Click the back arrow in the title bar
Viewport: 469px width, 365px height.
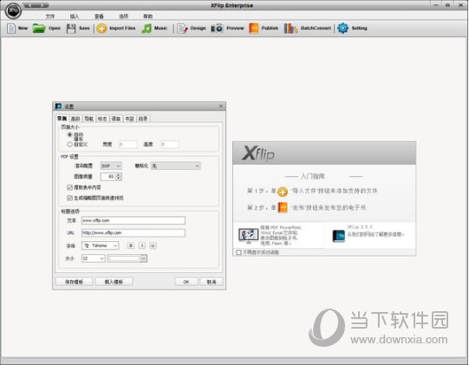pyautogui.click(x=29, y=5)
